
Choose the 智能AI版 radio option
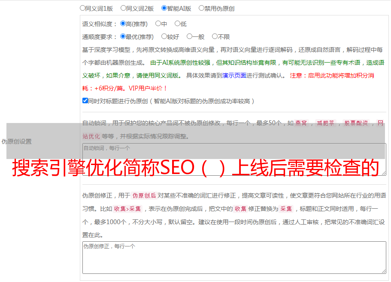pos(164,8)
